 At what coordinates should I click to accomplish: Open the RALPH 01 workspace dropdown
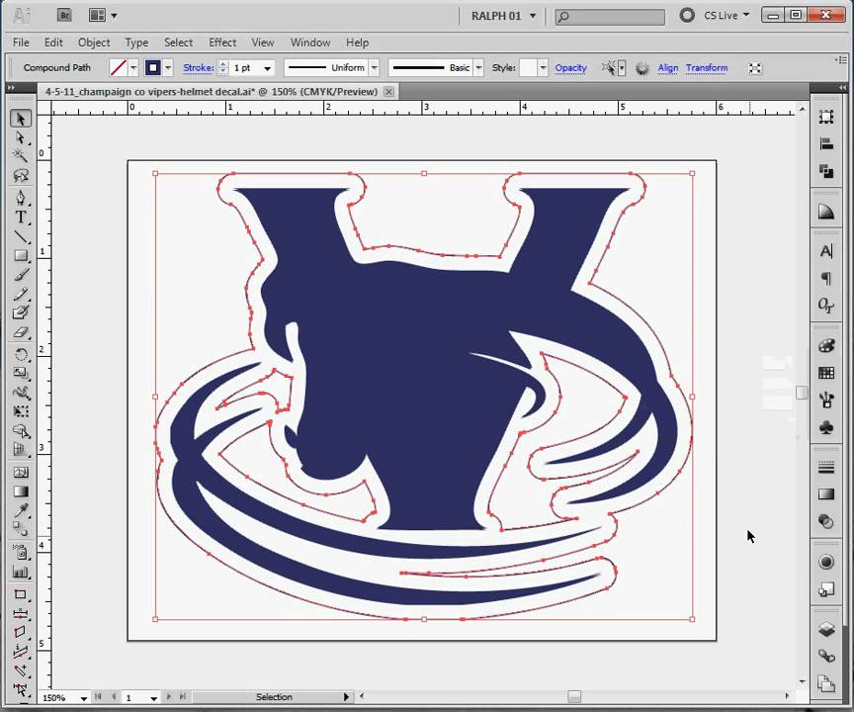(503, 16)
